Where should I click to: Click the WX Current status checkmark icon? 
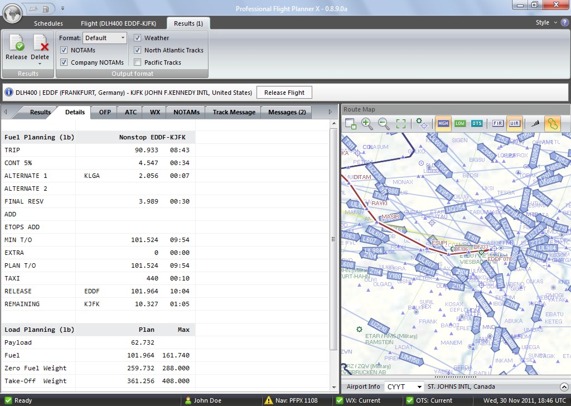(340, 400)
